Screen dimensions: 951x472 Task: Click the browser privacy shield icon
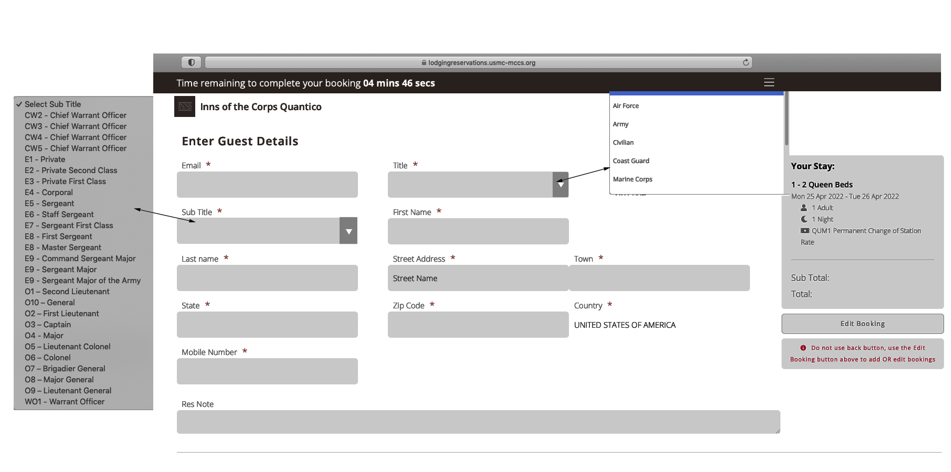coord(192,62)
